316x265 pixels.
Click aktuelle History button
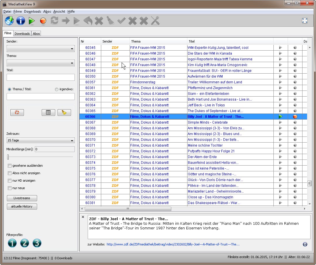pyautogui.click(x=22, y=206)
